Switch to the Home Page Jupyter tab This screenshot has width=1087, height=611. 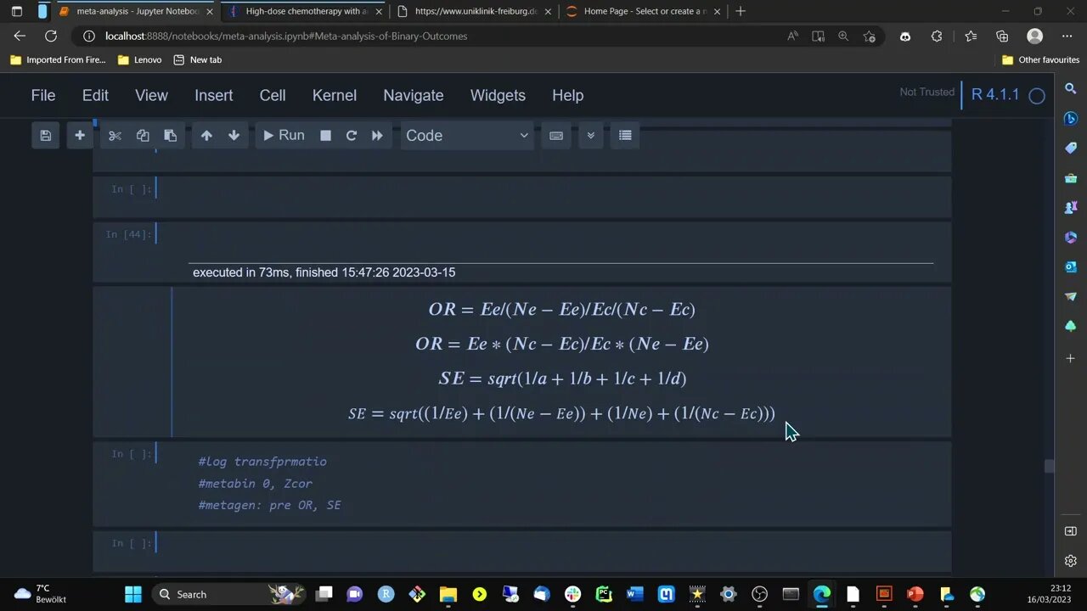644,12
